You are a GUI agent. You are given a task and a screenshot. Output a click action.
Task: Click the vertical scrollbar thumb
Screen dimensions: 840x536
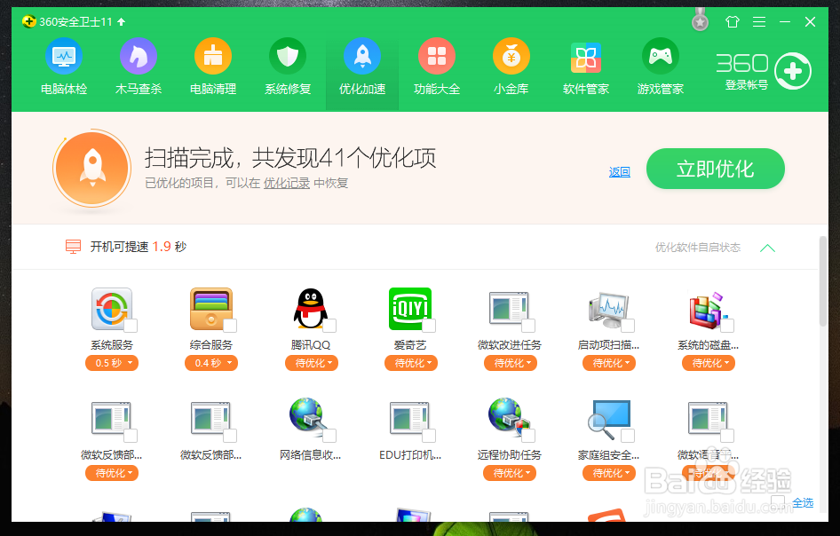(x=823, y=281)
